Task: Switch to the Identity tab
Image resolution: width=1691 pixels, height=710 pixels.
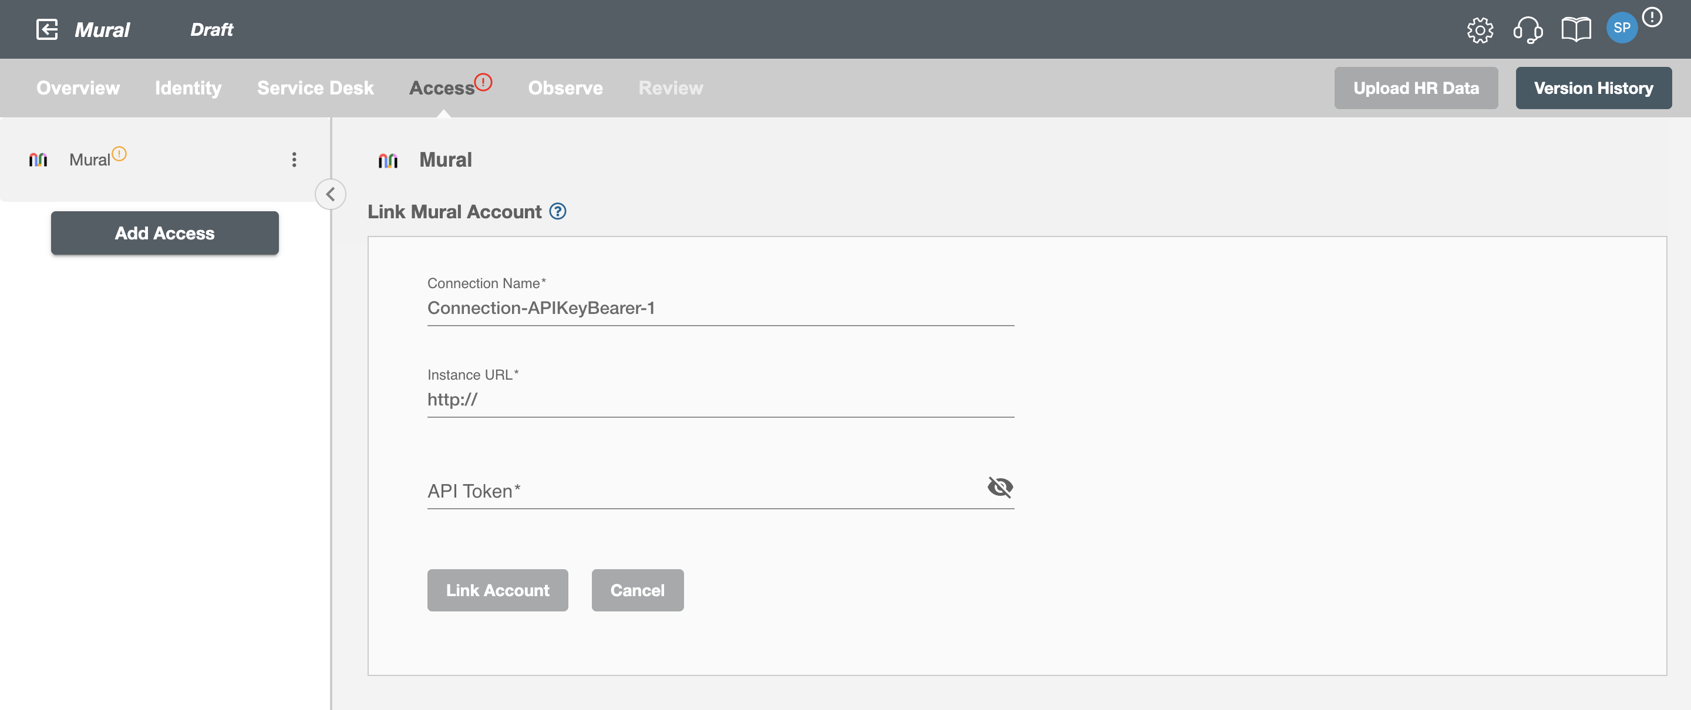Action: (188, 88)
